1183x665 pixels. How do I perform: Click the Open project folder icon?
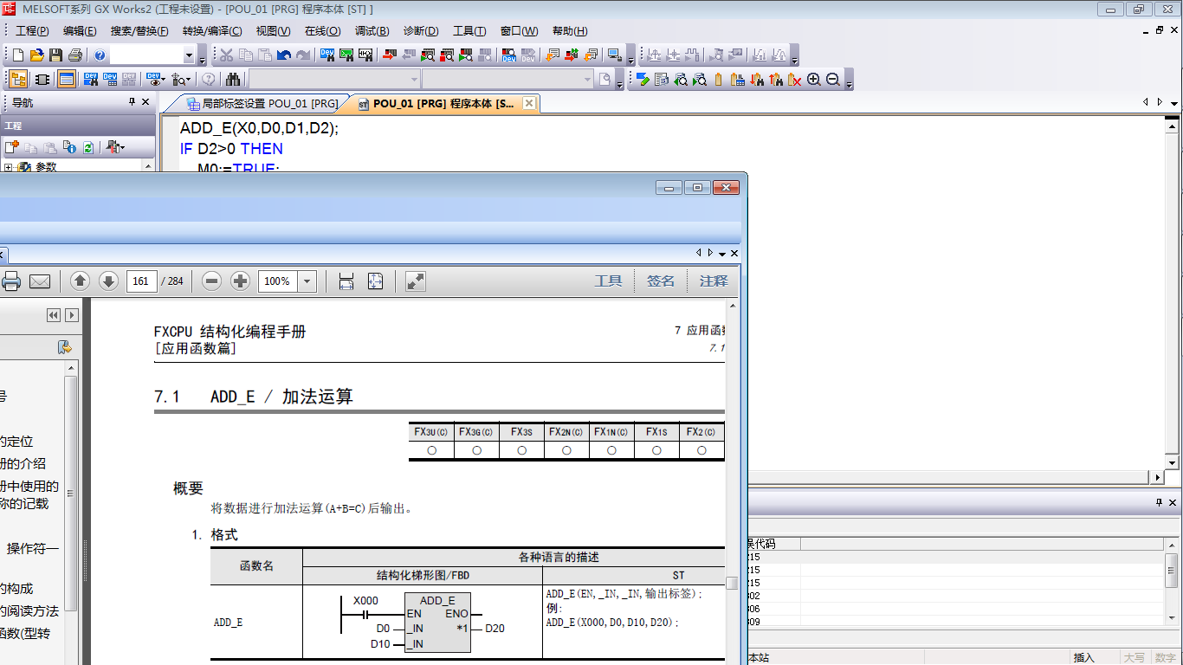36,55
